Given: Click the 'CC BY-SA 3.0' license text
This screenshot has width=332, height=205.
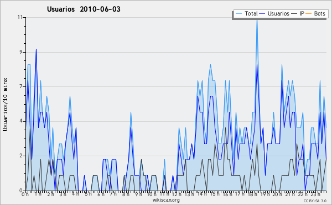Looking at the screenshot, I should point(315,201).
